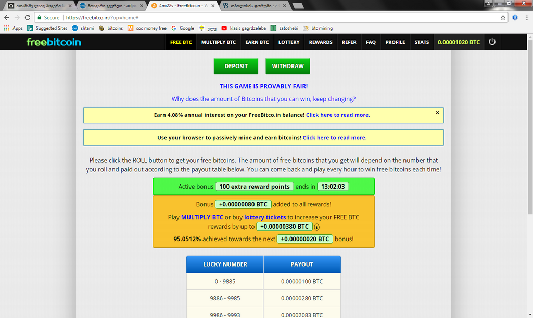
Task: Open THIS GAME IS PROVABLY FAIR link
Action: (263, 86)
